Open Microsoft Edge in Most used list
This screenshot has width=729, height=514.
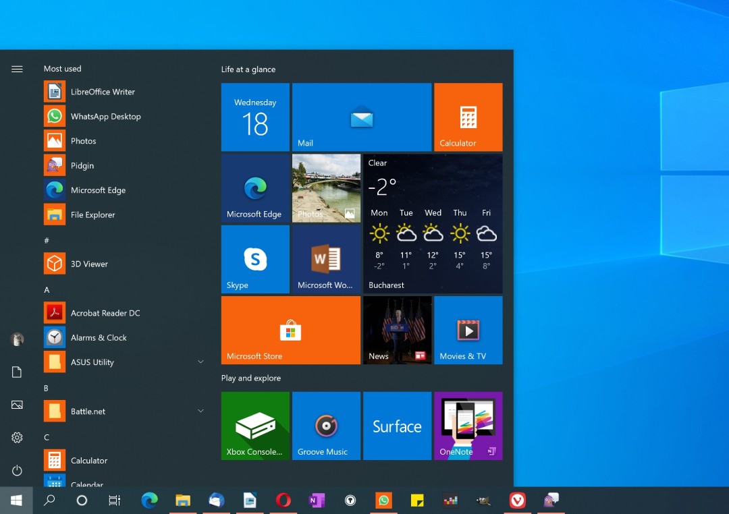(x=124, y=190)
